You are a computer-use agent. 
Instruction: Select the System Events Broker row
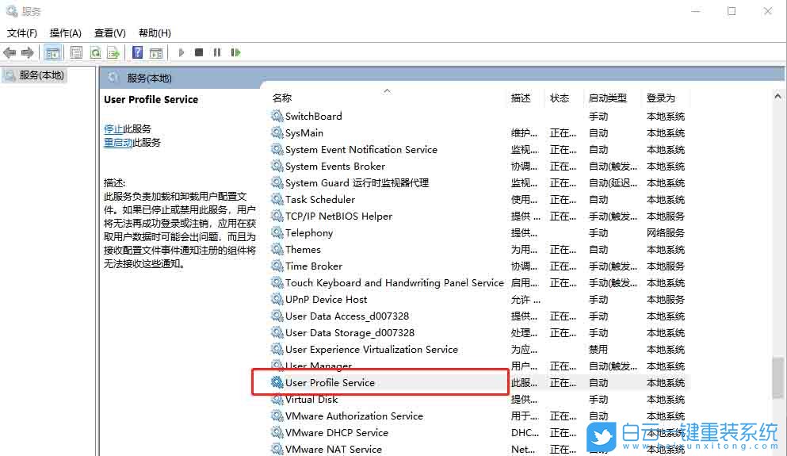click(479, 167)
